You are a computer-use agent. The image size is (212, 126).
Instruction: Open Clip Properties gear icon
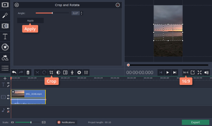[79, 73]
